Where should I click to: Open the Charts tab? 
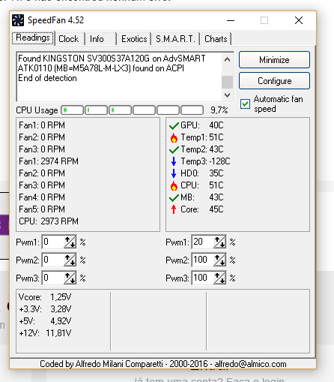click(x=216, y=39)
